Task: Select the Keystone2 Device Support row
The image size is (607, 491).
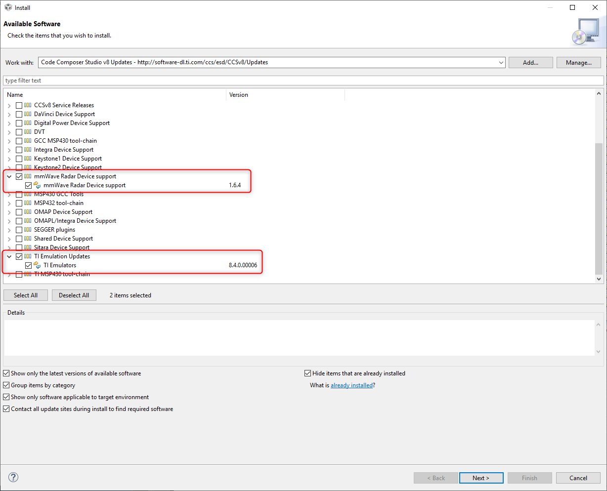Action: [x=68, y=167]
